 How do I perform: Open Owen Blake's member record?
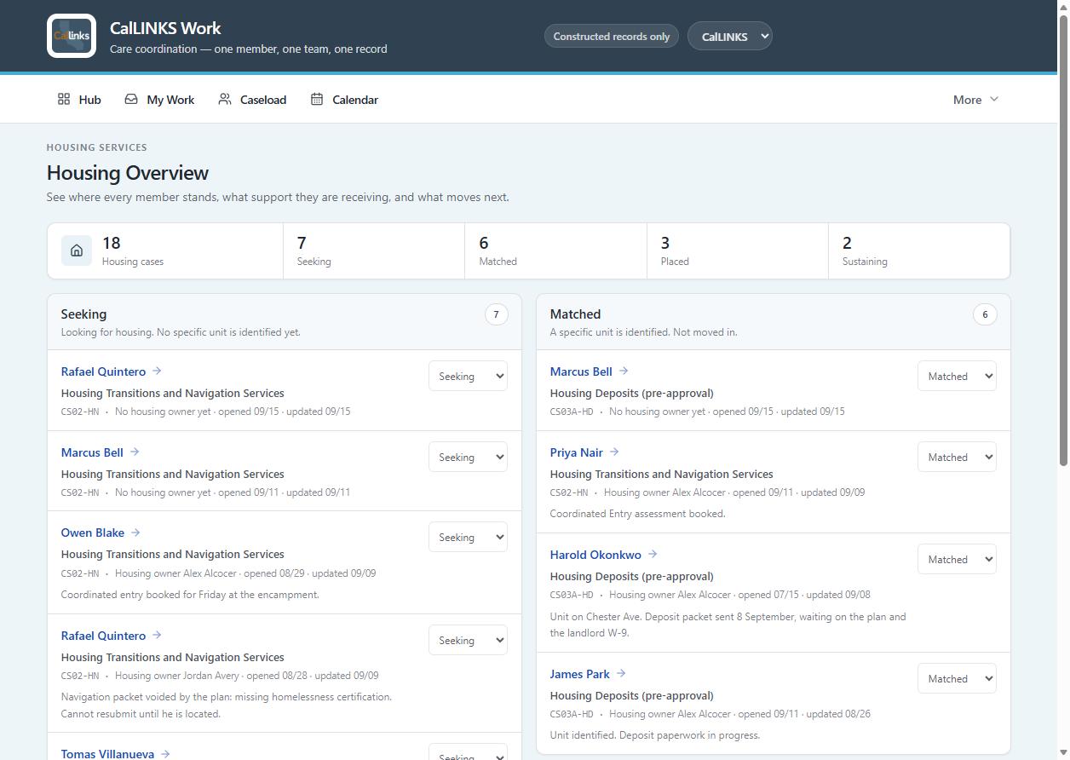(x=93, y=533)
